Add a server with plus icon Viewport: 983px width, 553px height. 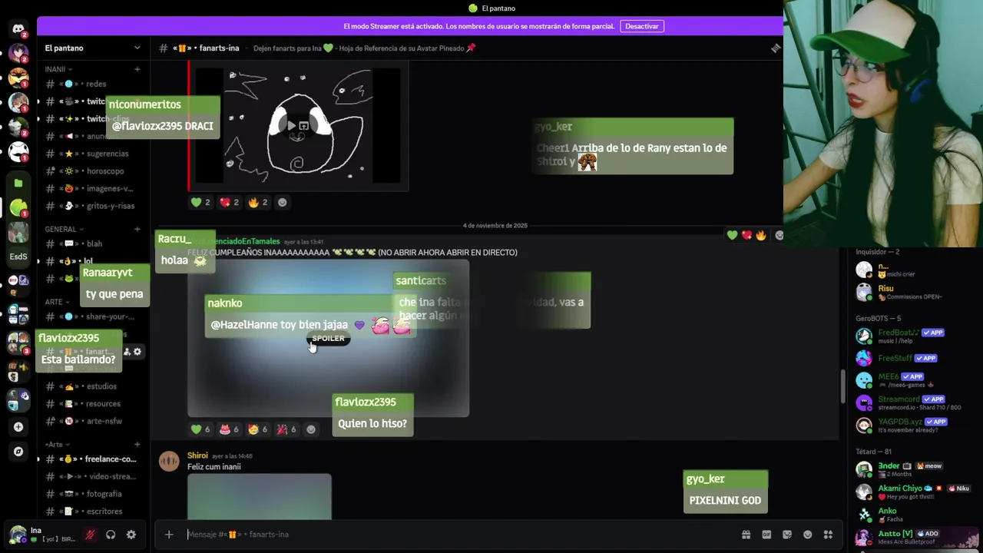(18, 427)
